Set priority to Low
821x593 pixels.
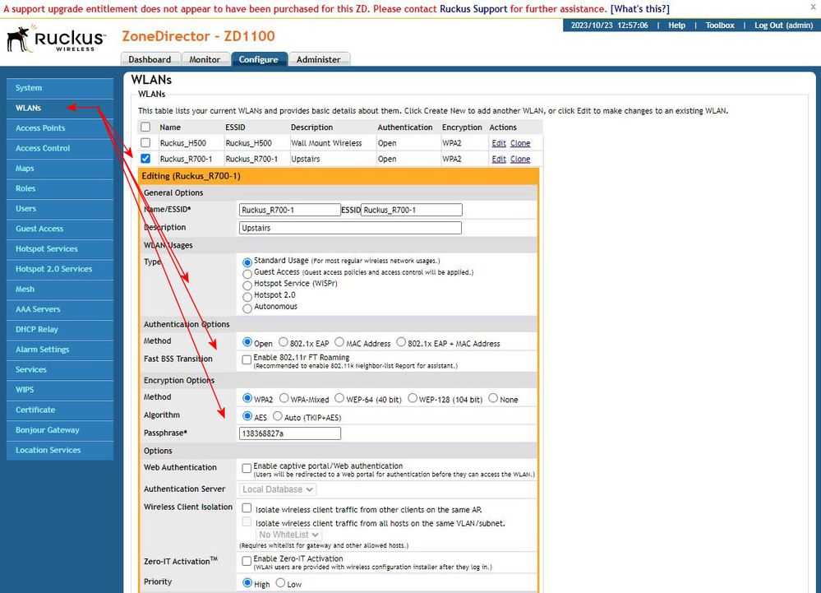click(280, 583)
